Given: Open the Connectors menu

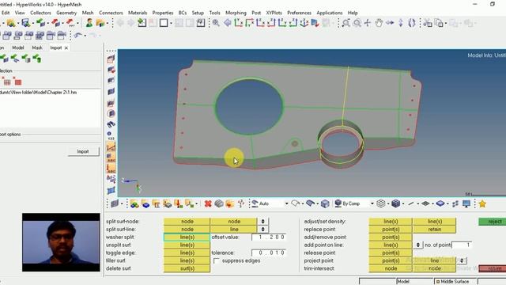Looking at the screenshot, I should coord(111,13).
